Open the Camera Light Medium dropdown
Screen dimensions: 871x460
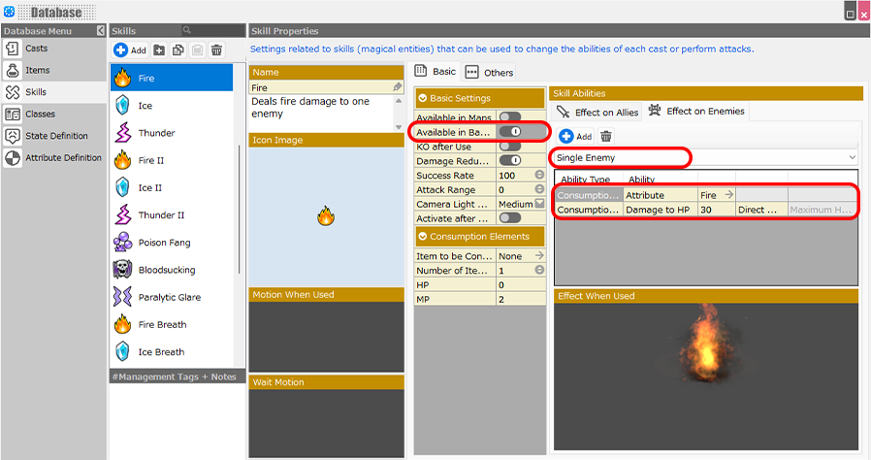539,205
